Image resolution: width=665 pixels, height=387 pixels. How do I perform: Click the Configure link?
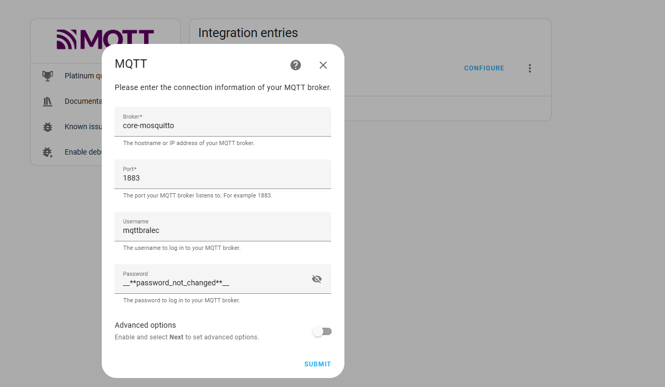pos(483,68)
